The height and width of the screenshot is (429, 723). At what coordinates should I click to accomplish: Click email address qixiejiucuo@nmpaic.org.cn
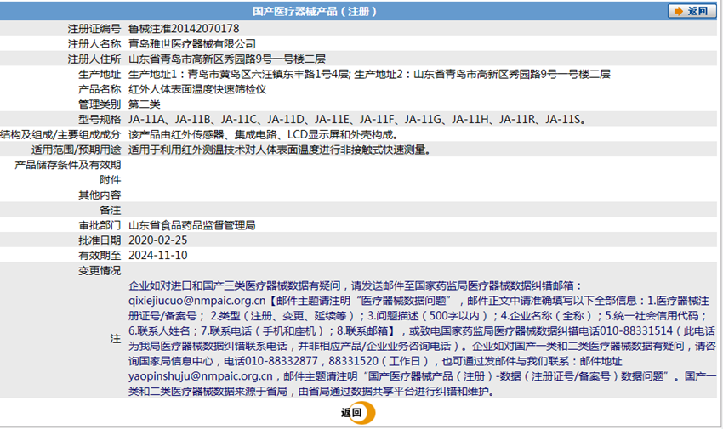[x=196, y=301]
